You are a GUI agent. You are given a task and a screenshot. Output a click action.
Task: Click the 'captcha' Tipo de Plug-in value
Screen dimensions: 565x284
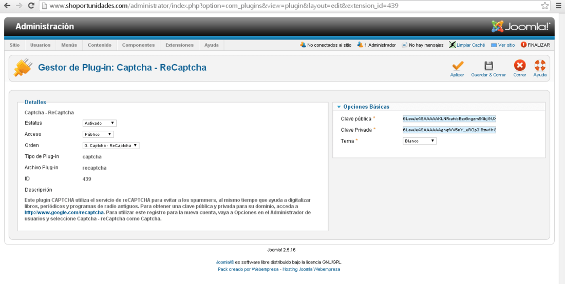coord(92,157)
